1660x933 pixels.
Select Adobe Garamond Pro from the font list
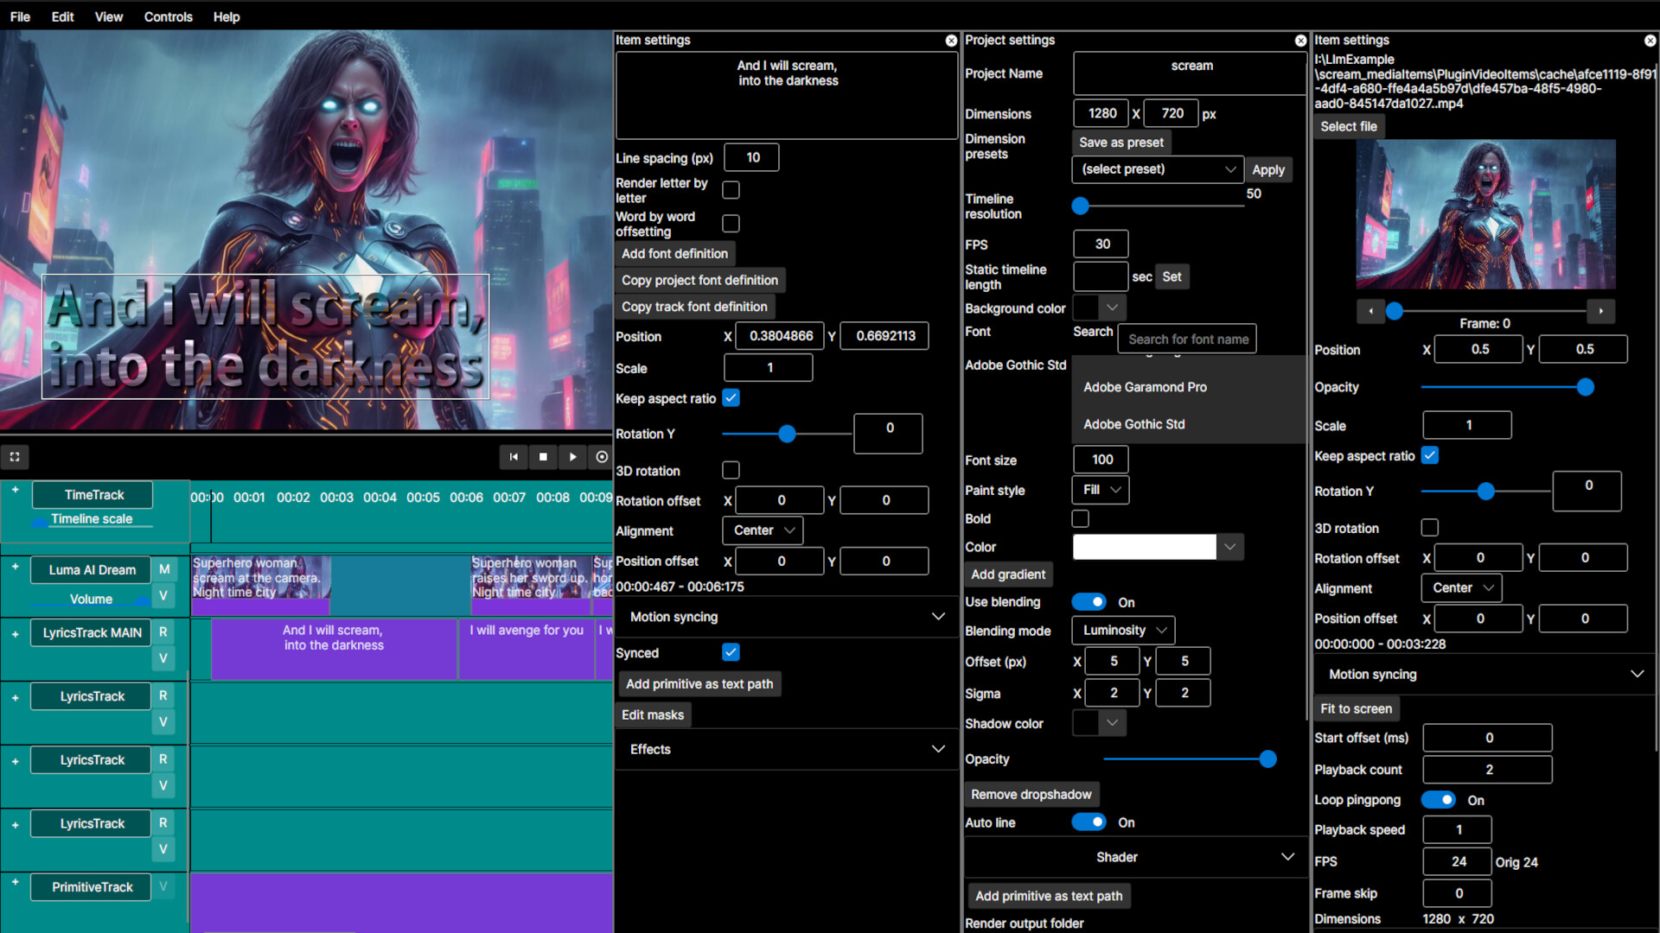coord(1145,387)
